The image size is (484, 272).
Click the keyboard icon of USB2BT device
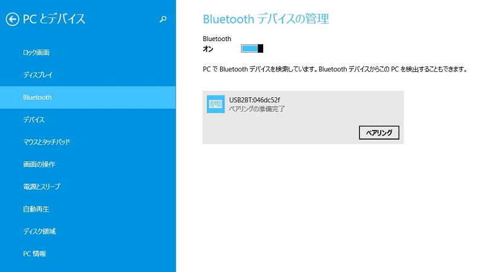click(x=215, y=104)
